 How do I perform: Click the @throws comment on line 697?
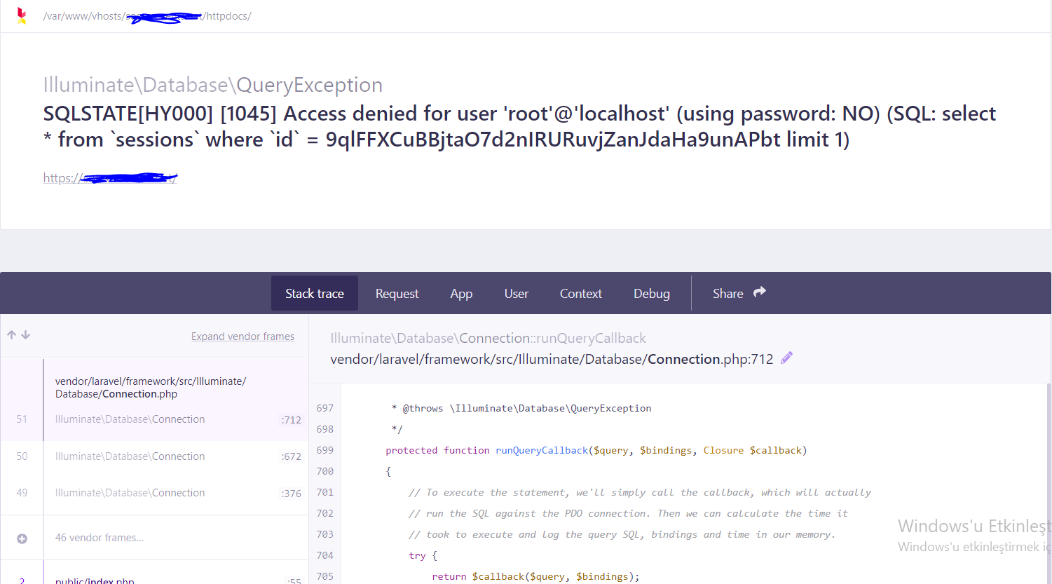(x=521, y=408)
